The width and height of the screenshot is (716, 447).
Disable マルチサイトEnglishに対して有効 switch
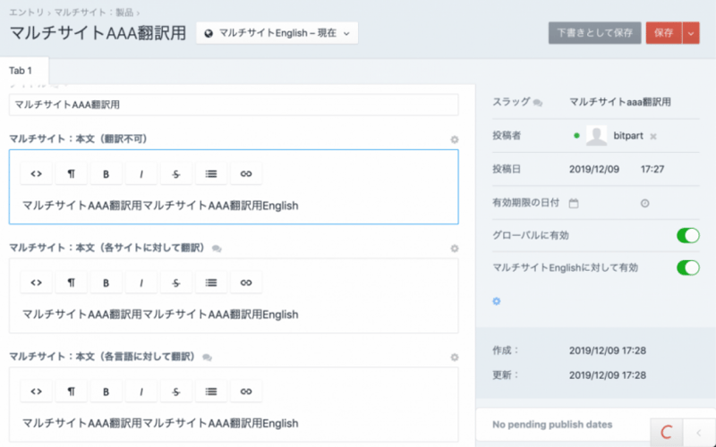686,267
